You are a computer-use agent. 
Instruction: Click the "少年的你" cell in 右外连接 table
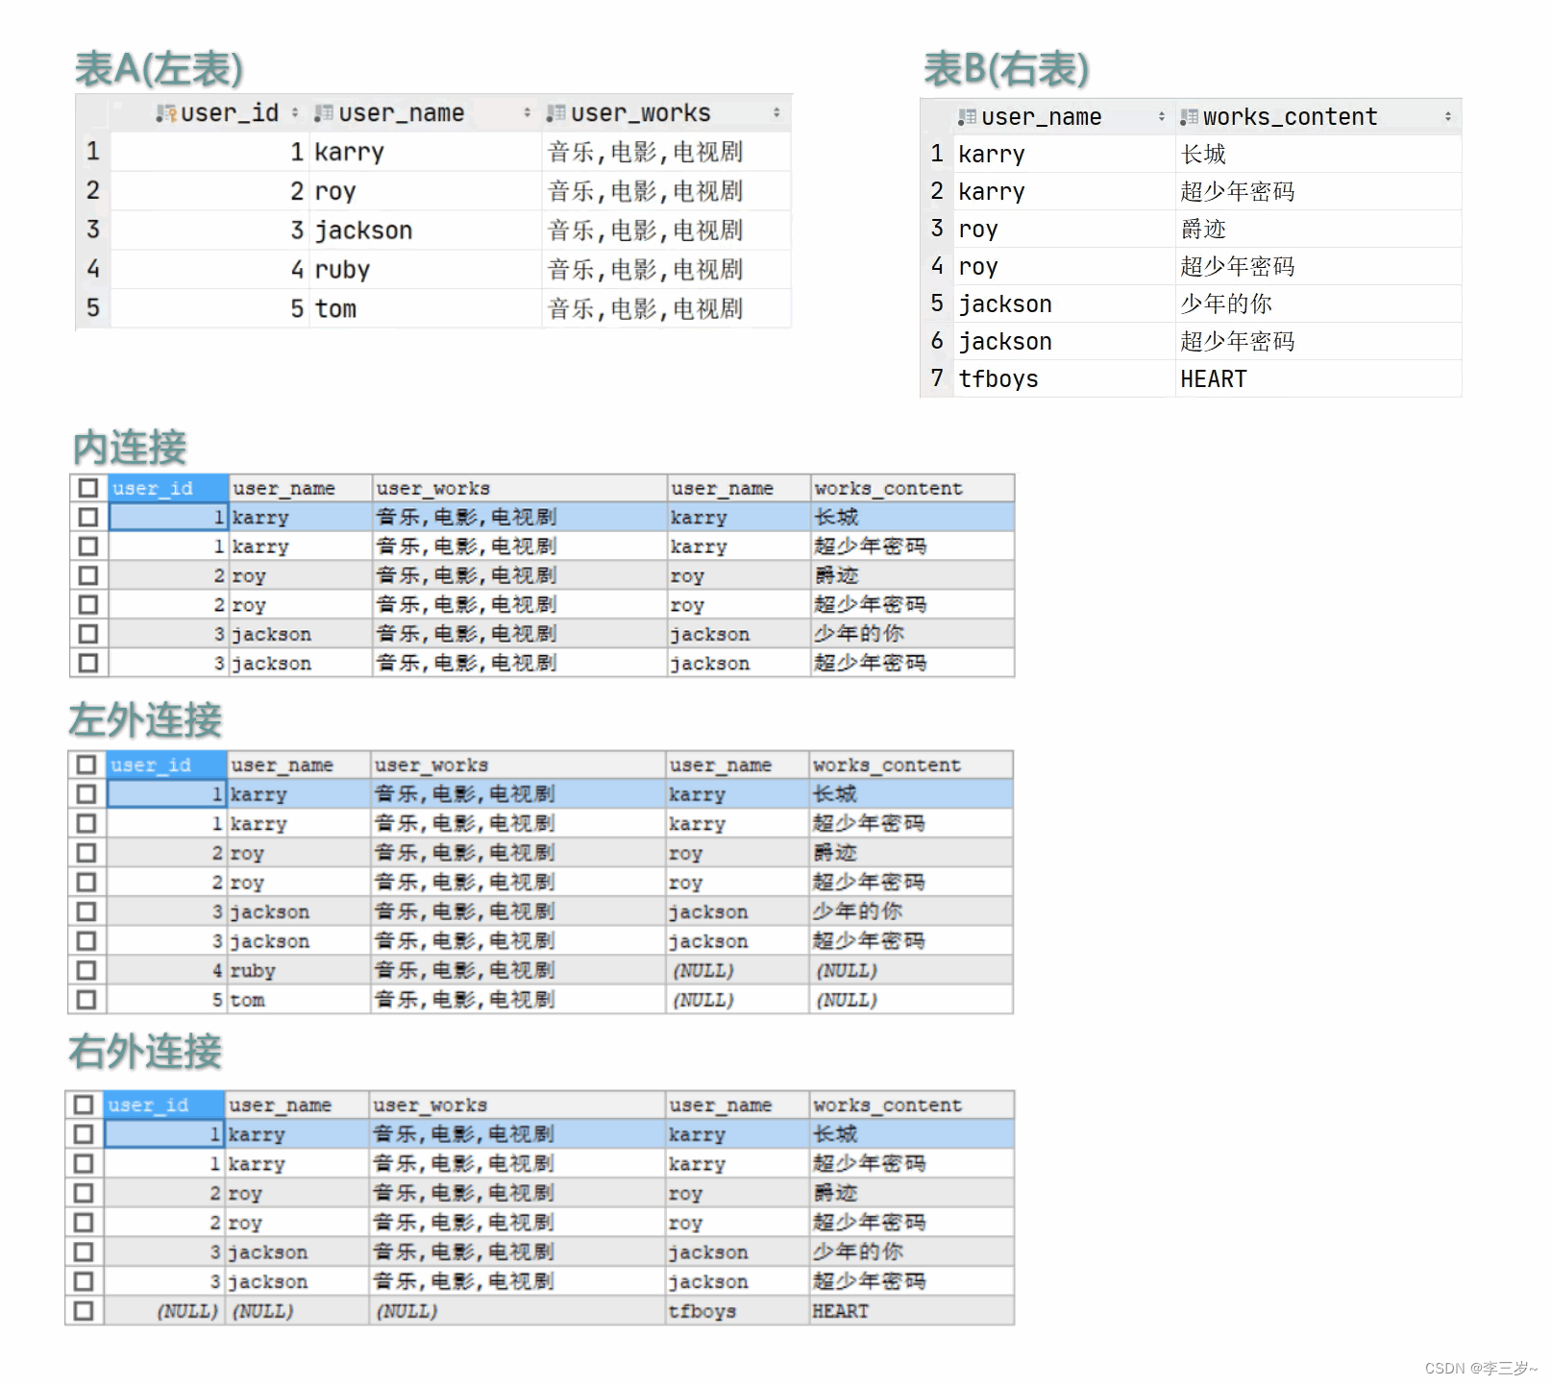pos(911,1251)
